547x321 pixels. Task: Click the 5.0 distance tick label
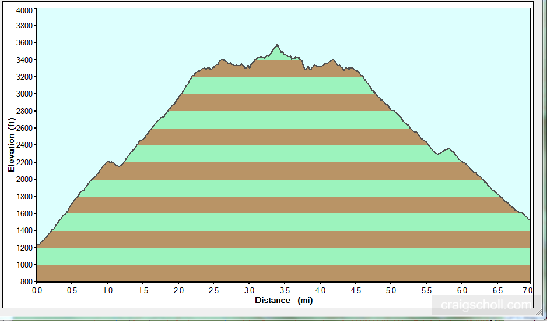tap(391, 290)
